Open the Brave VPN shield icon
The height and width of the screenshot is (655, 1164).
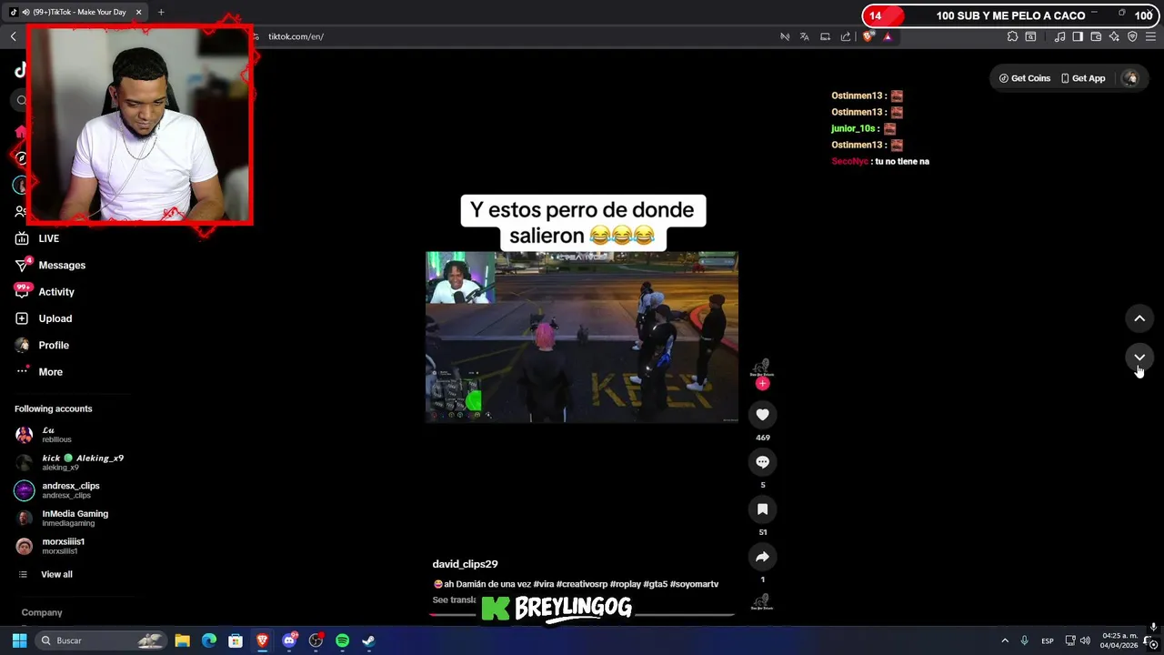1132,36
